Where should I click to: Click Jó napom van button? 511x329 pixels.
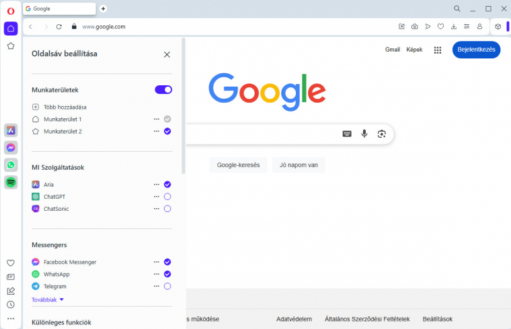[x=299, y=165]
